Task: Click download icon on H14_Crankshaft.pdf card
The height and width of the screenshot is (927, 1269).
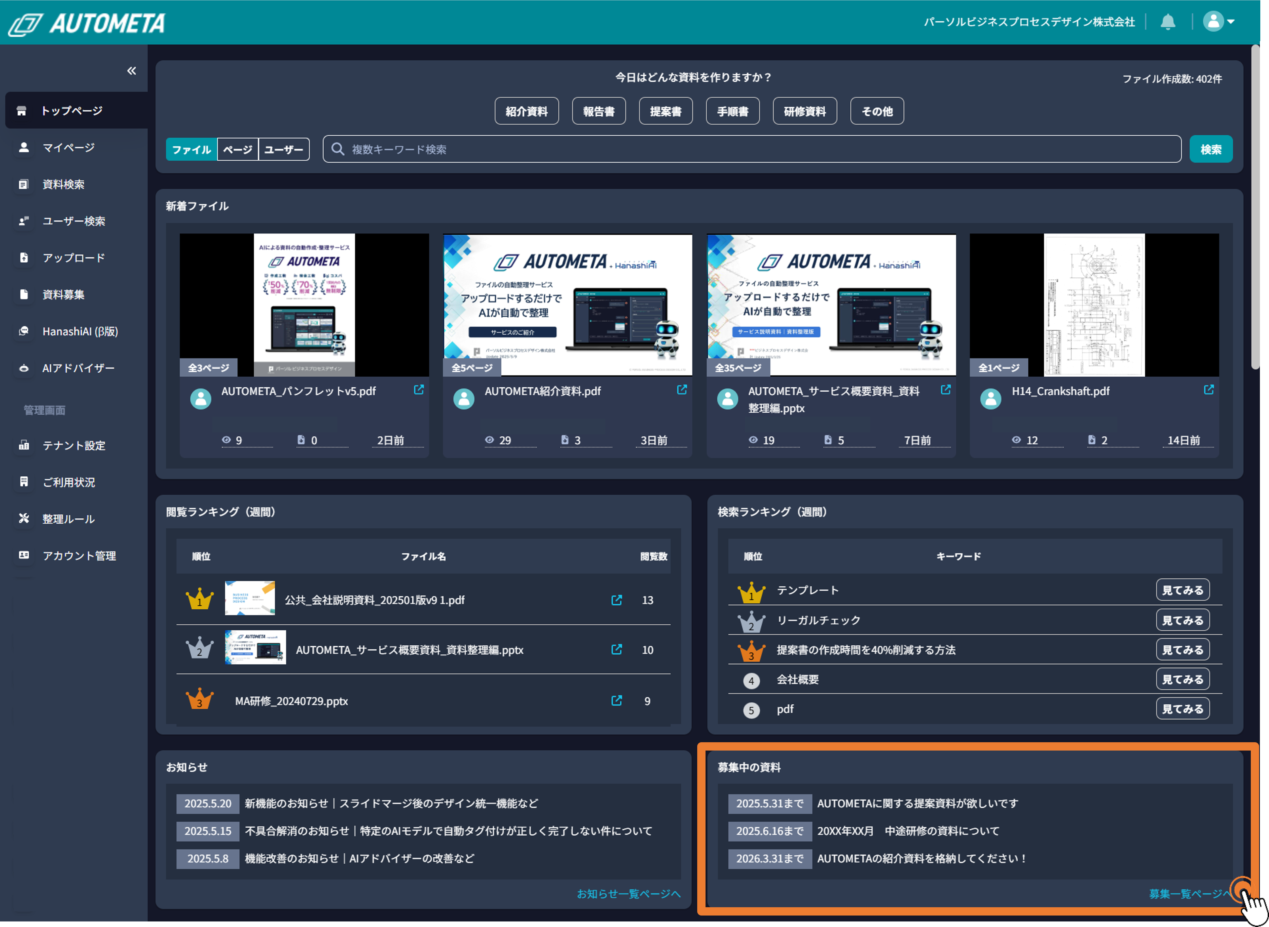Action: [x=1092, y=440]
